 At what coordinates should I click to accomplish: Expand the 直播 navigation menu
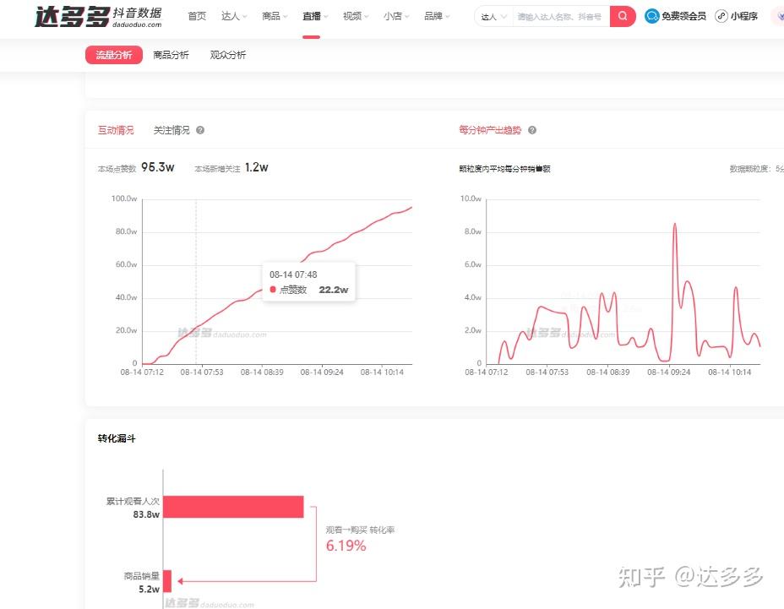[315, 16]
